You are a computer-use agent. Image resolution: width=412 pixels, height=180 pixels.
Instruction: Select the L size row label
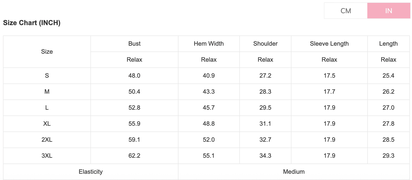point(47,108)
